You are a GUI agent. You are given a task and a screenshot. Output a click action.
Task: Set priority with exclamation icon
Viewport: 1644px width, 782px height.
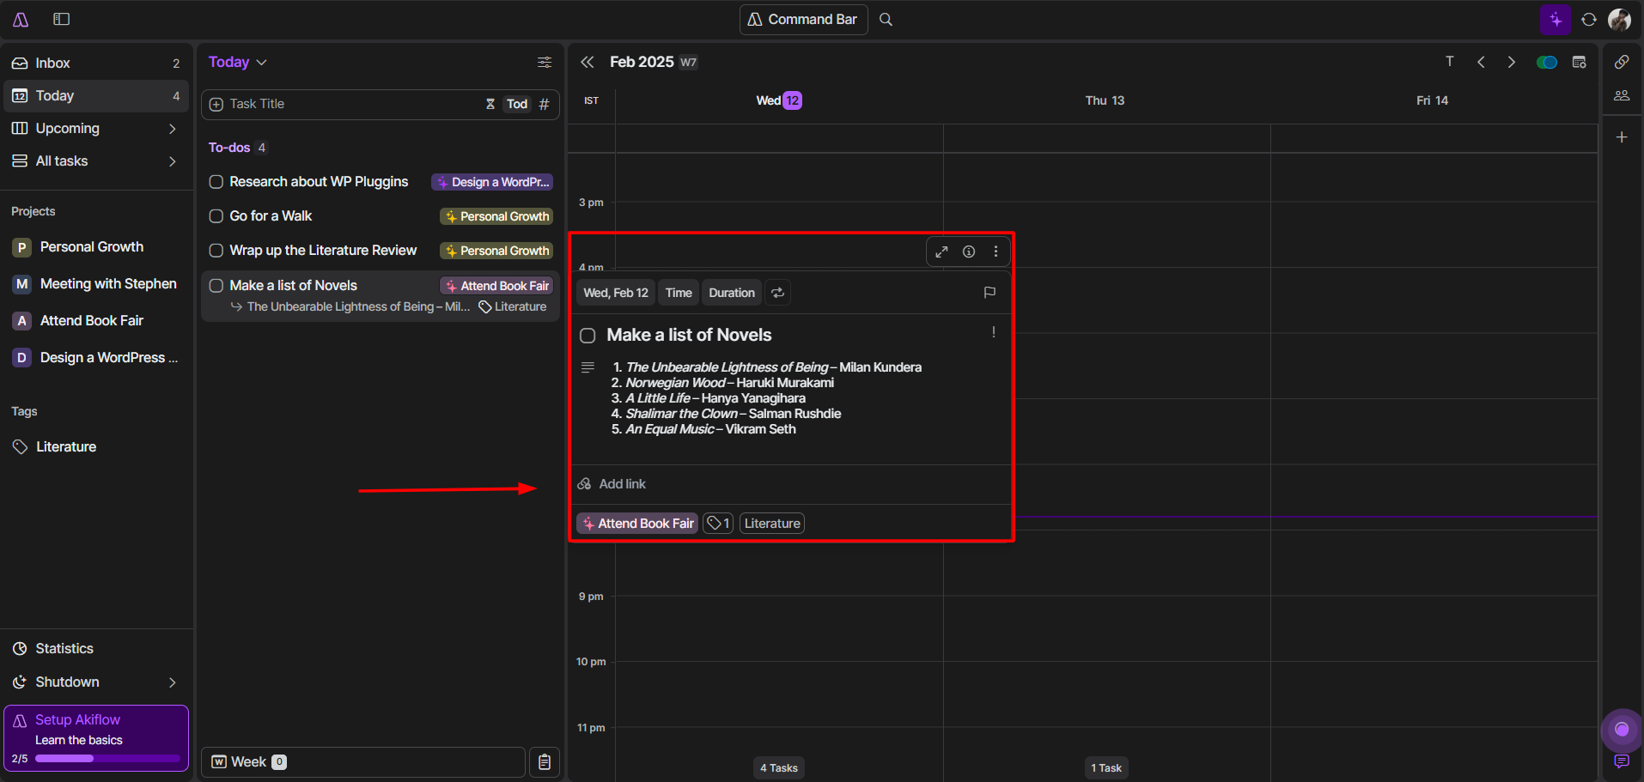[994, 332]
